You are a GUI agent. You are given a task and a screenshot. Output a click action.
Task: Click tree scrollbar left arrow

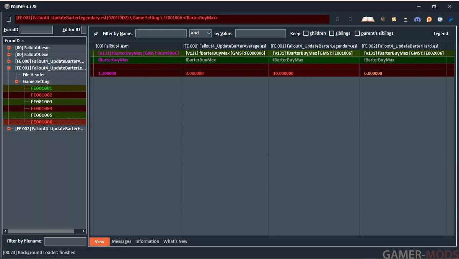(x=5, y=231)
